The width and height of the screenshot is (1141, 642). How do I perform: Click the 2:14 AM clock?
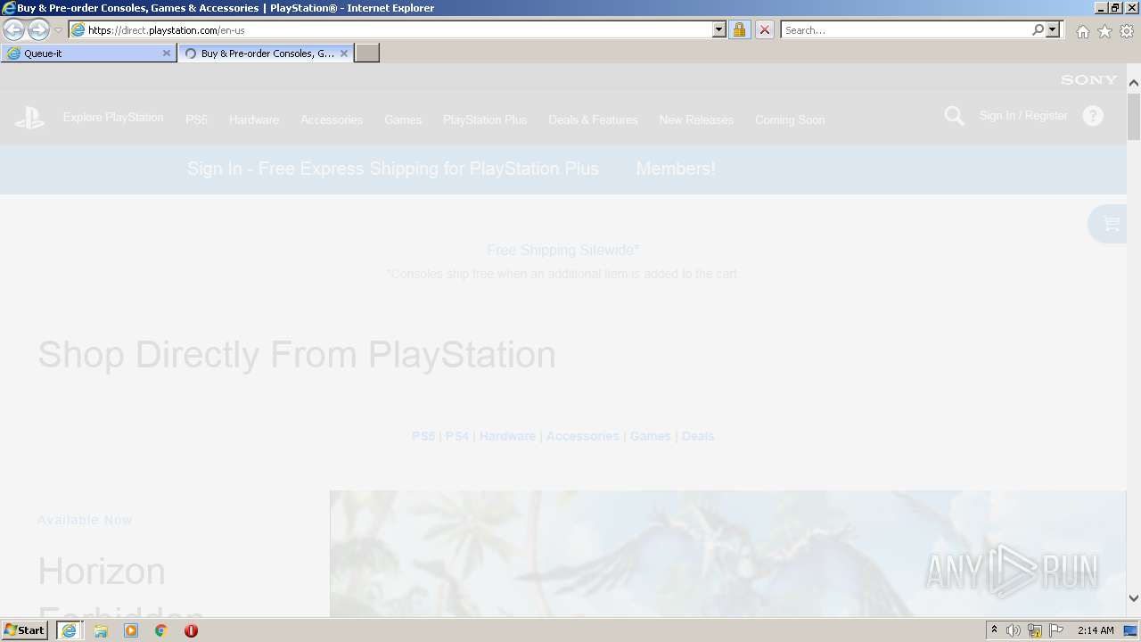click(x=1096, y=630)
